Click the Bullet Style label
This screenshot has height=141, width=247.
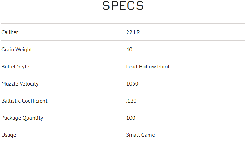tap(15, 67)
